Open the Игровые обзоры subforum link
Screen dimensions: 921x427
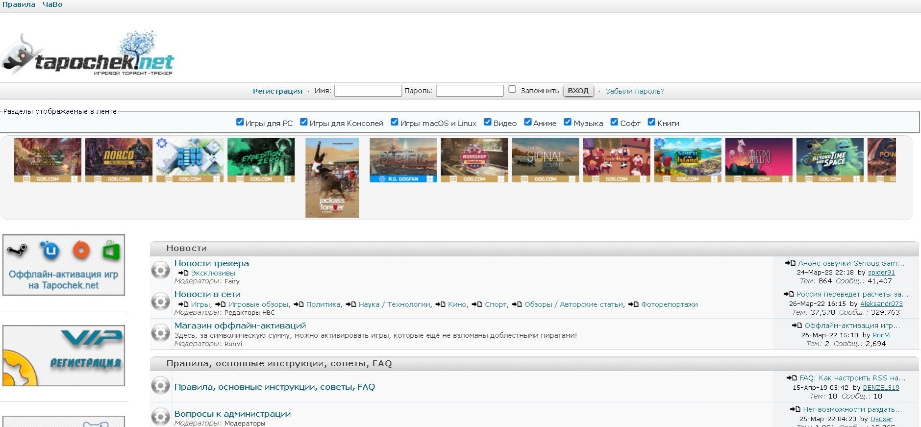click(258, 304)
